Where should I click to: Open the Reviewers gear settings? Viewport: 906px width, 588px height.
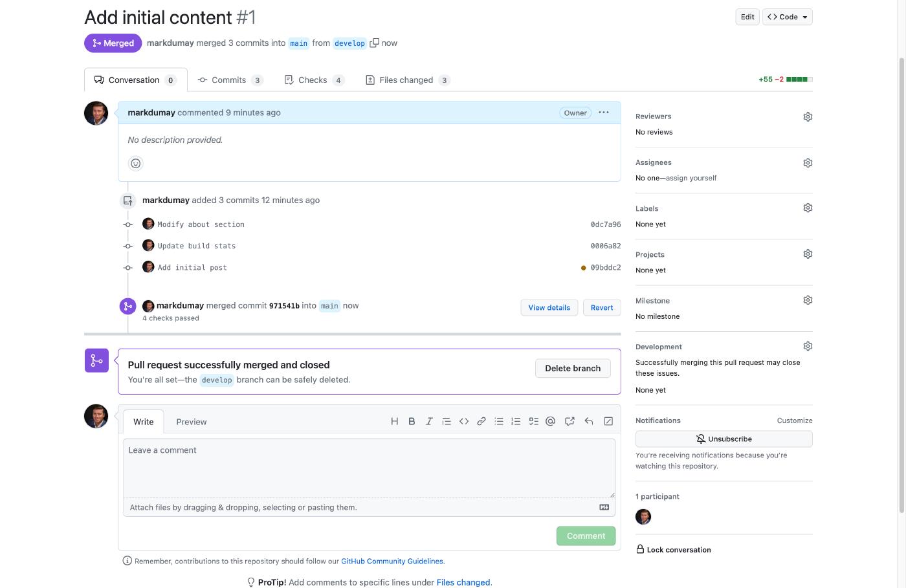click(x=808, y=117)
